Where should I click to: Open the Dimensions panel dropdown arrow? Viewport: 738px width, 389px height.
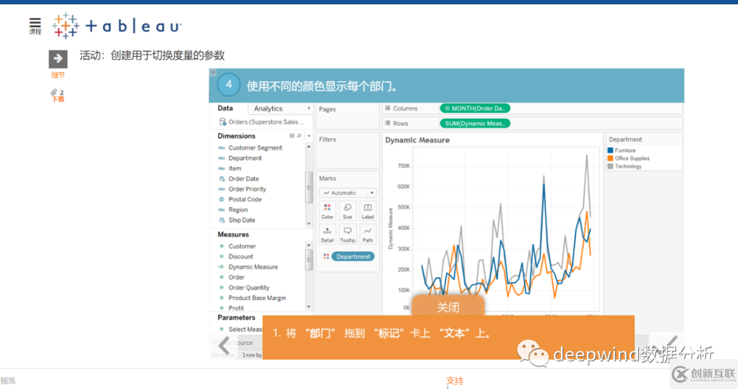pyautogui.click(x=310, y=136)
